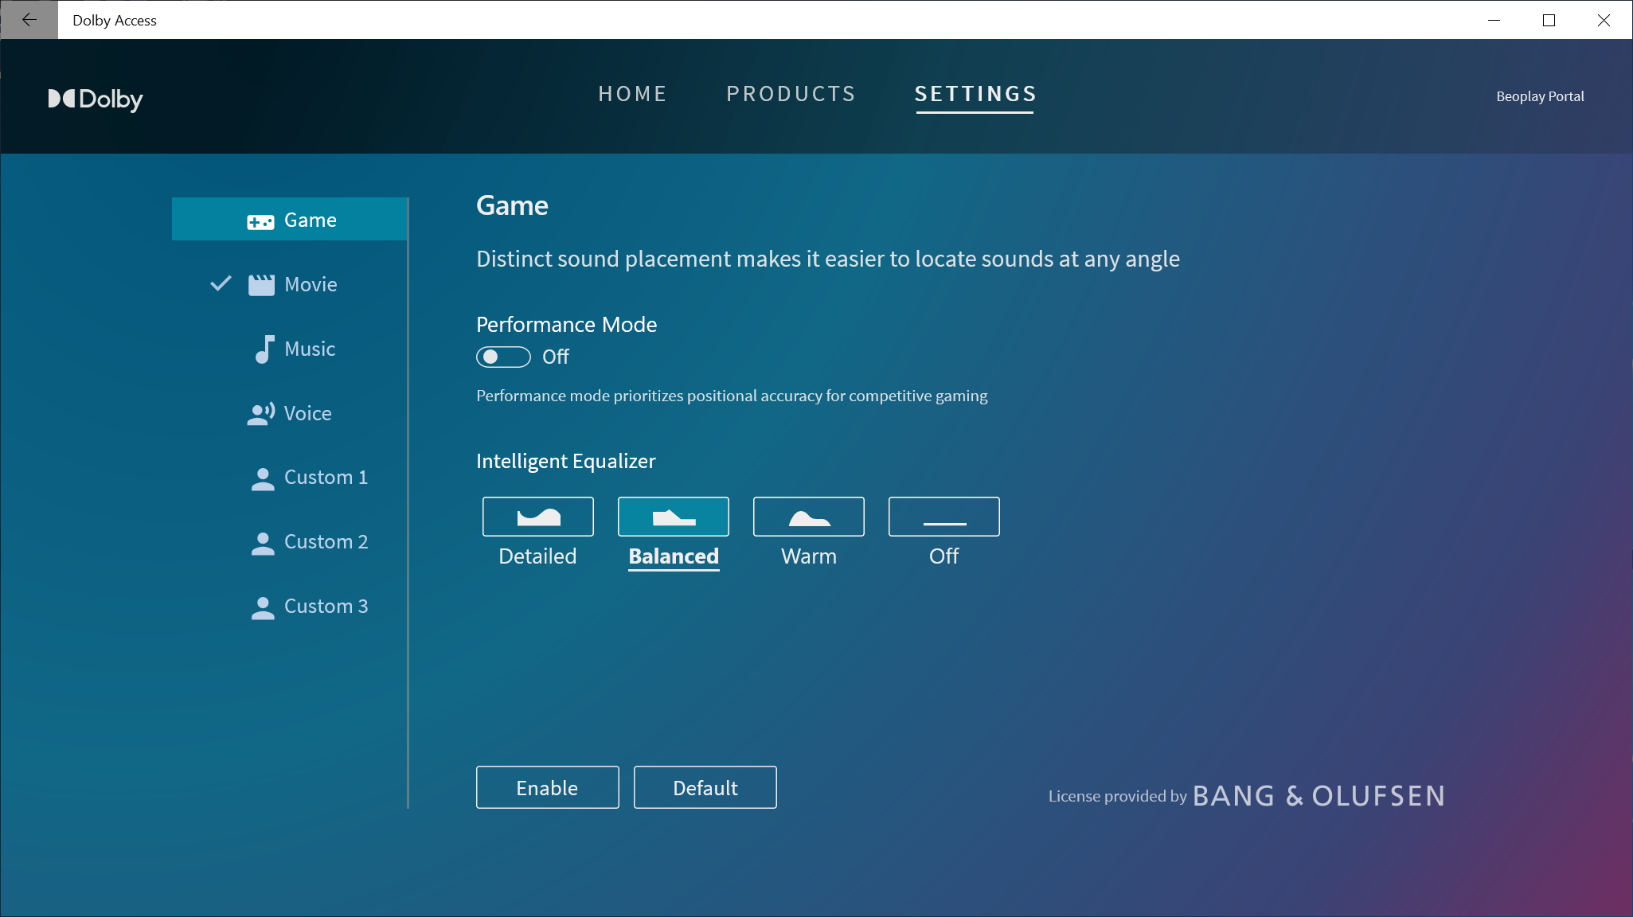Go back using the arrow icon
Viewport: 1633px width, 917px height.
(29, 20)
